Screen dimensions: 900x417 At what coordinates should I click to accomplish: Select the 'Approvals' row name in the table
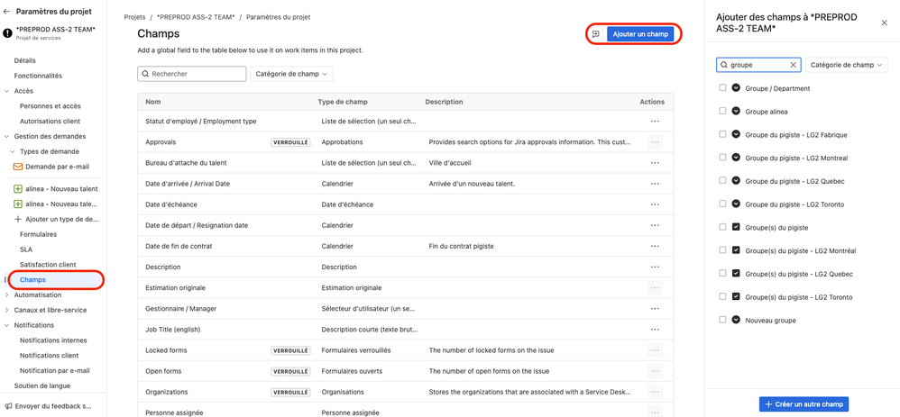[161, 141]
